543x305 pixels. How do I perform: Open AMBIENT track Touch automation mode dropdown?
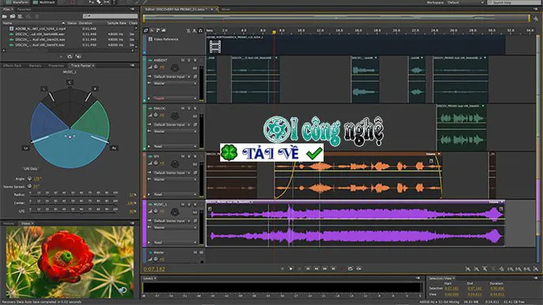[x=174, y=99]
